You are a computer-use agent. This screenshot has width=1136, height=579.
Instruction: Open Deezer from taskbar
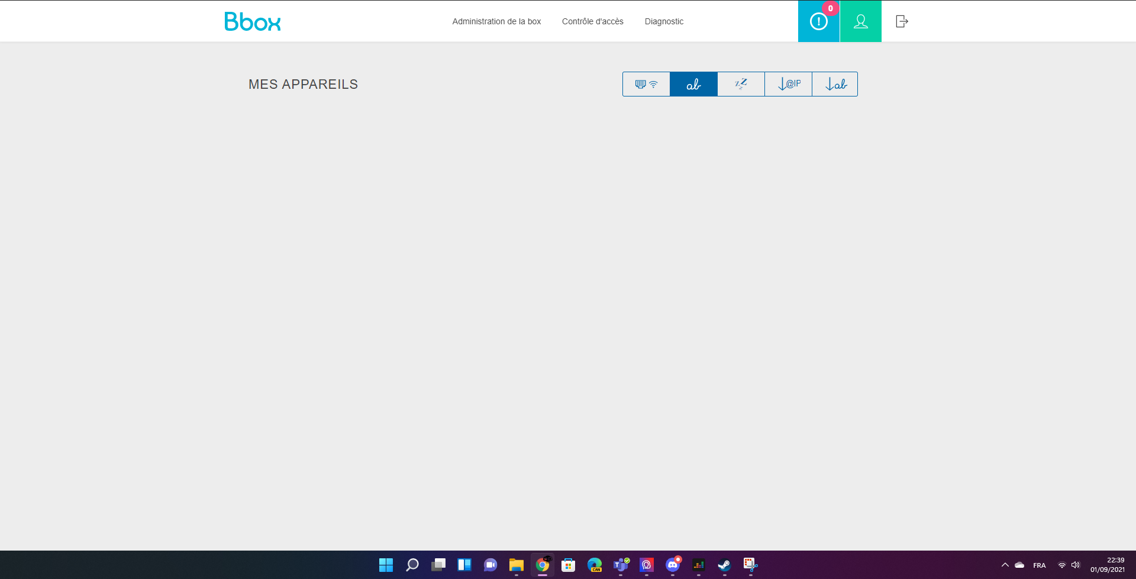pyautogui.click(x=699, y=565)
